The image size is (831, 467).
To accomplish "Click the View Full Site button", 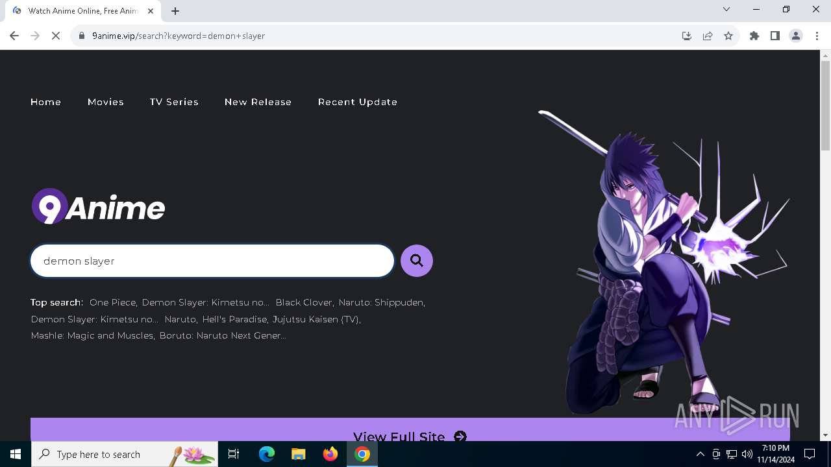I will [410, 430].
